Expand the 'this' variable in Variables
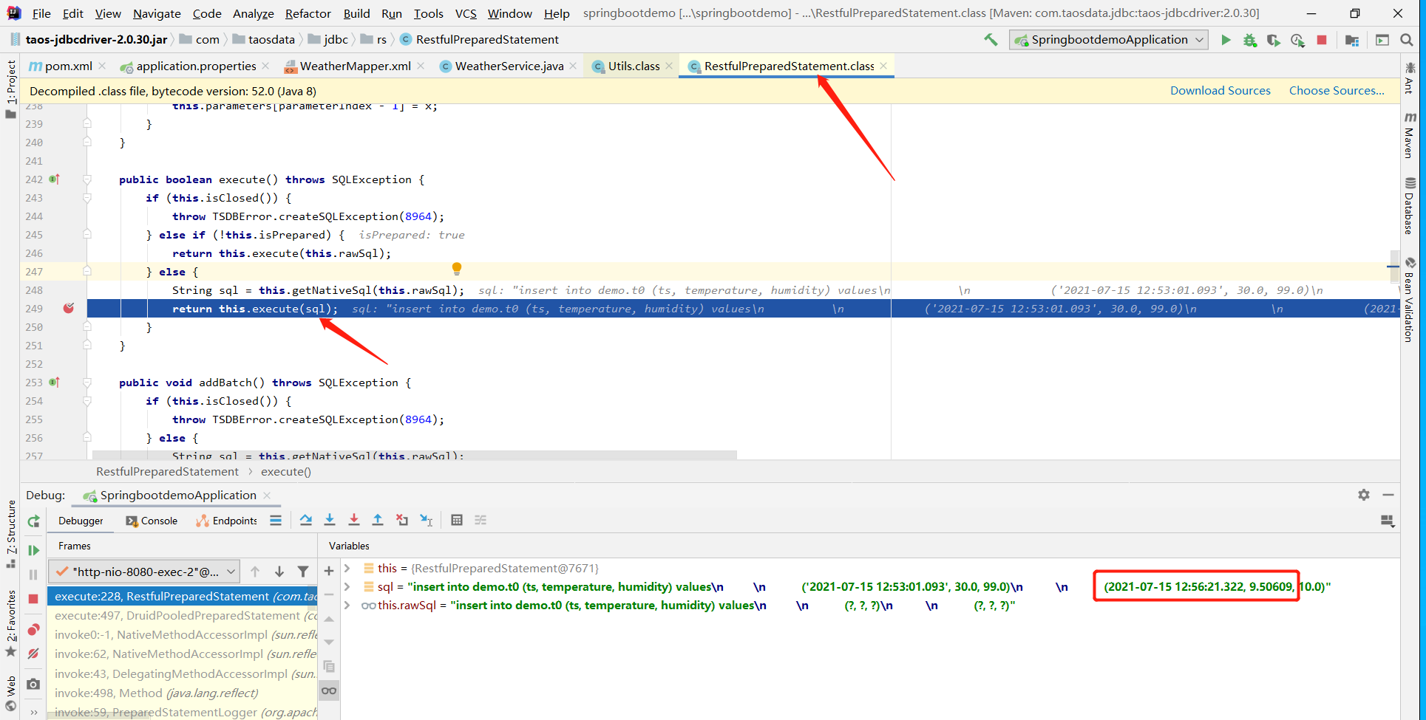The image size is (1426, 720). [347, 568]
